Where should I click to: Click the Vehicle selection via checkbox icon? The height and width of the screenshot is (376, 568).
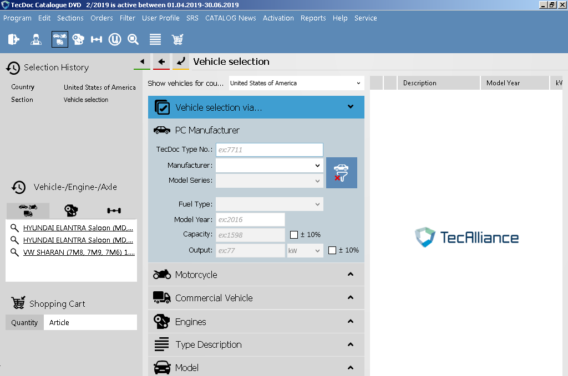coord(162,107)
